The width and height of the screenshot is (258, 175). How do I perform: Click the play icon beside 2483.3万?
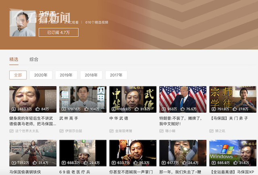[x=14, y=109]
